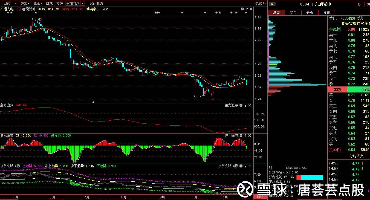Select the 卖十 4.81 order row
Image resolution: width=370 pixels, height=200 pixels.
point(349,35)
